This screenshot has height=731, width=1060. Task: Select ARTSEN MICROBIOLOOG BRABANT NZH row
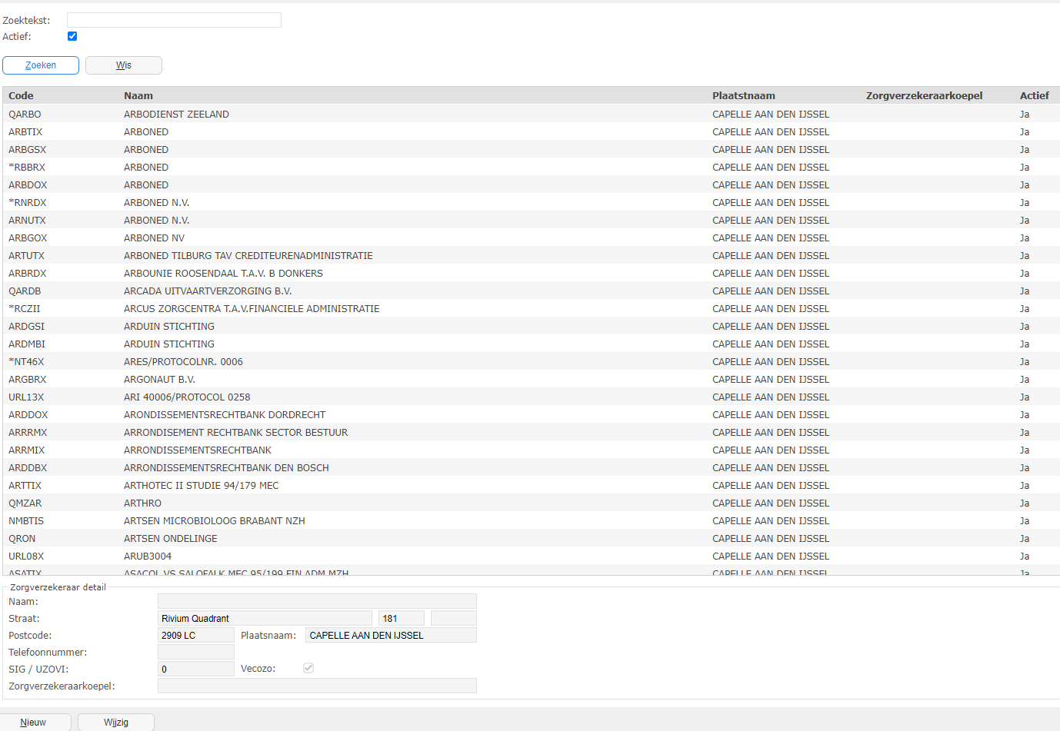point(531,520)
